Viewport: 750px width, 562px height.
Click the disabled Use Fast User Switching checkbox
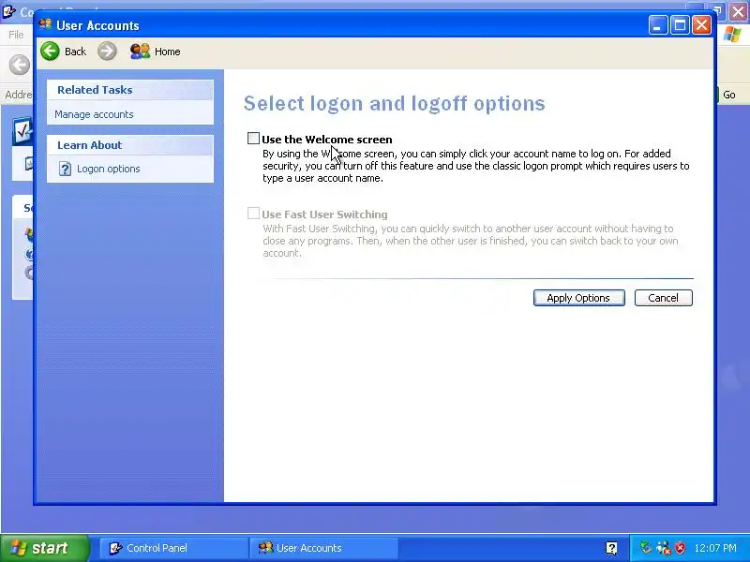pyautogui.click(x=253, y=214)
